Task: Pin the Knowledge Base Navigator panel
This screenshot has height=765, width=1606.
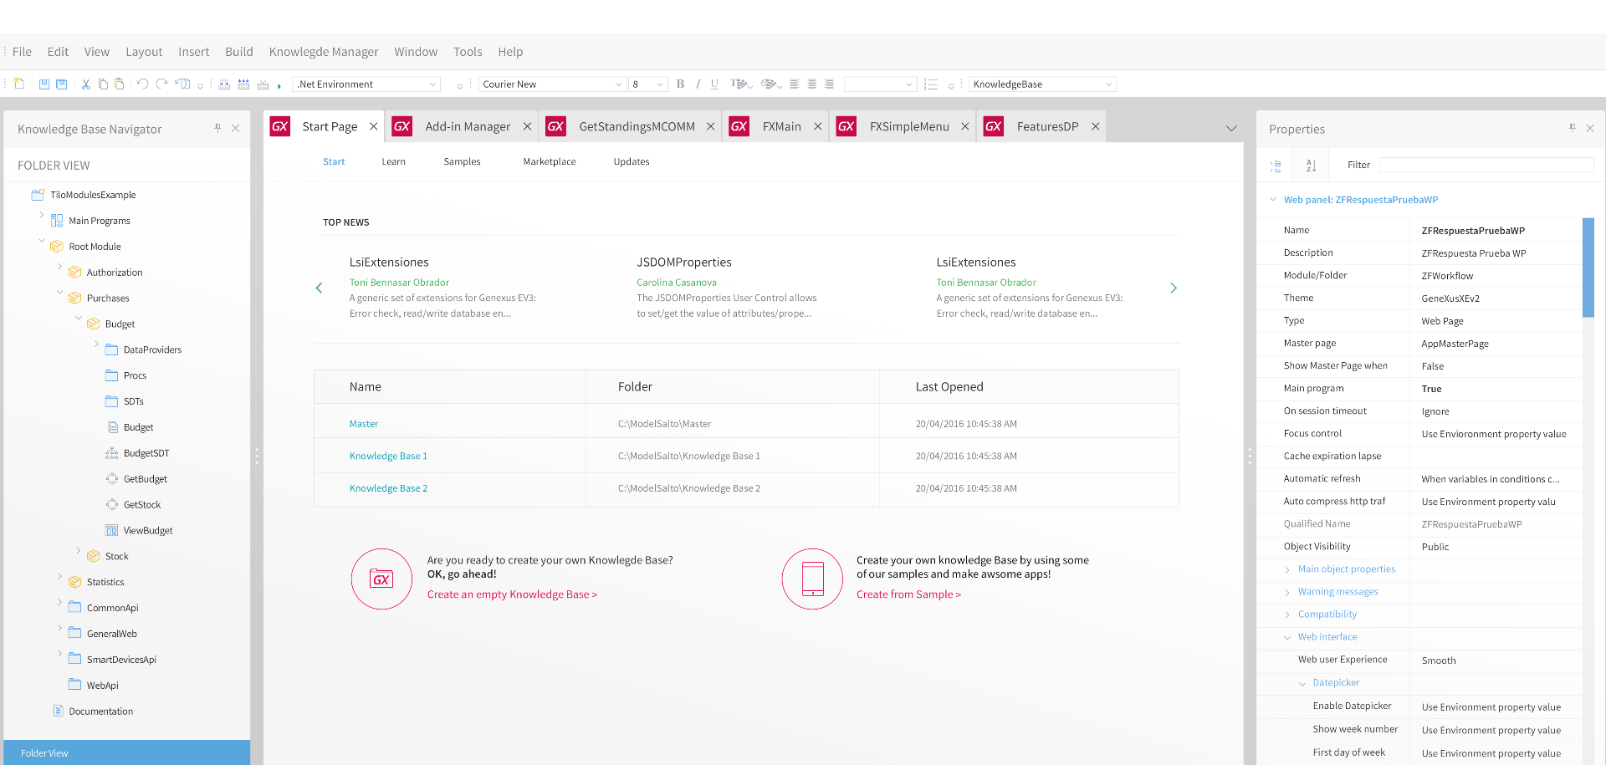Action: point(217,129)
